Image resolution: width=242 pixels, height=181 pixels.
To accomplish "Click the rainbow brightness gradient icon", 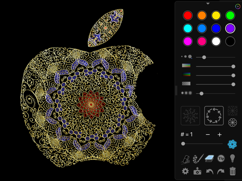I will pos(186,74).
